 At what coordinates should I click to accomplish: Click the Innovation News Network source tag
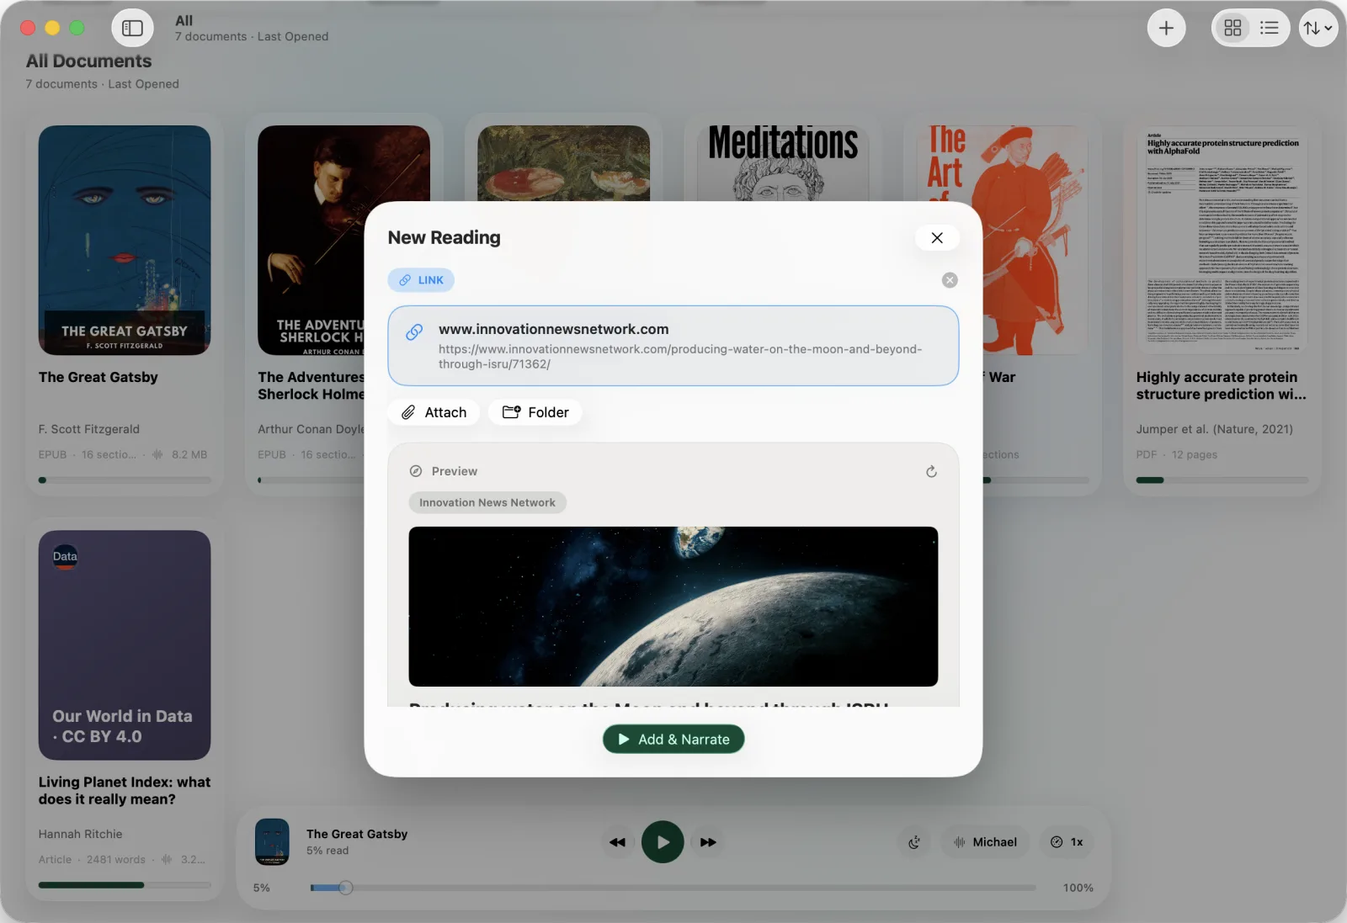click(x=487, y=502)
